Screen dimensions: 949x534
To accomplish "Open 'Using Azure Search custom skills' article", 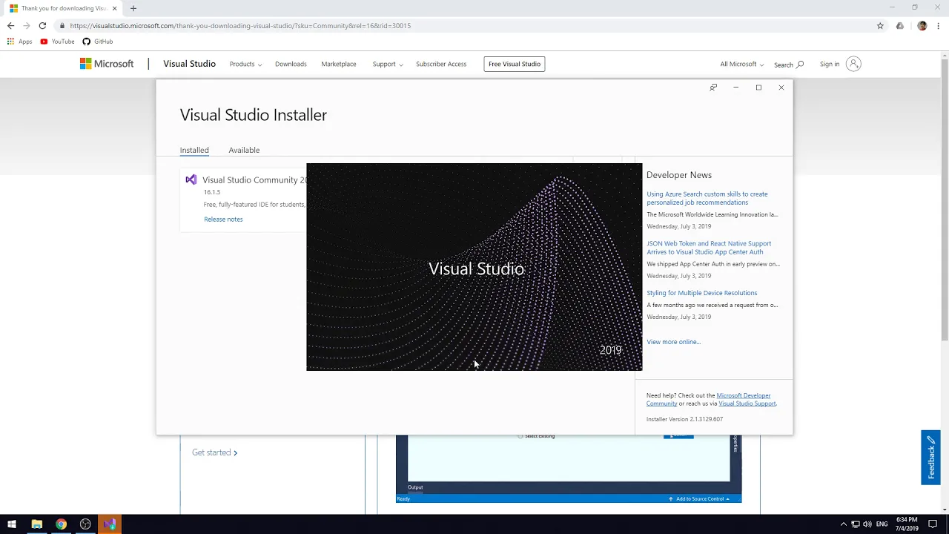I will (707, 198).
